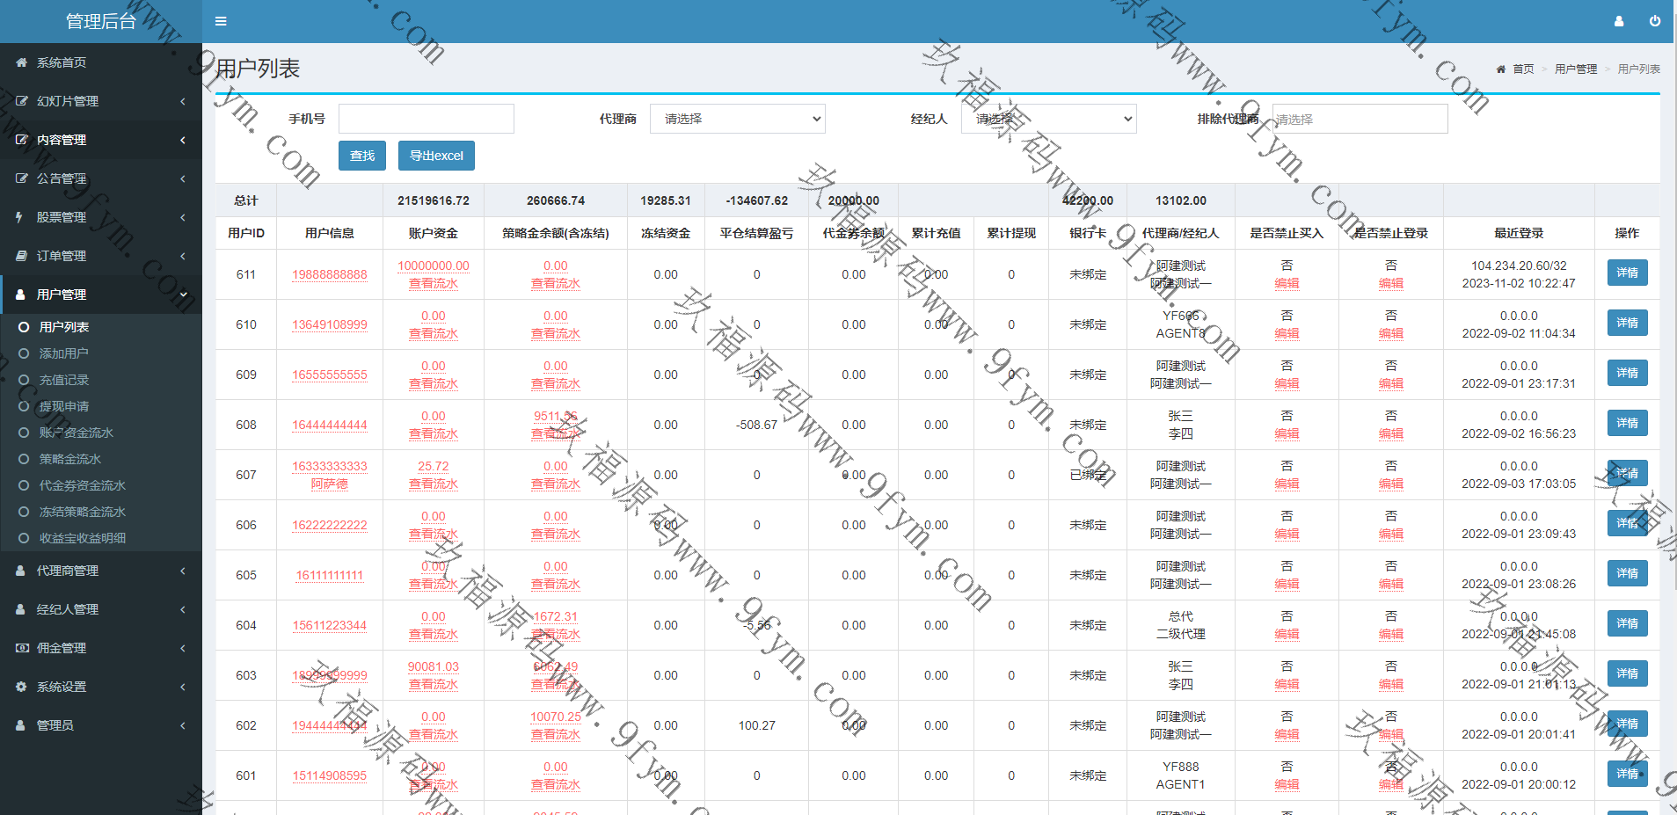Click 详情 button for user 611
The image size is (1677, 815).
point(1627,273)
